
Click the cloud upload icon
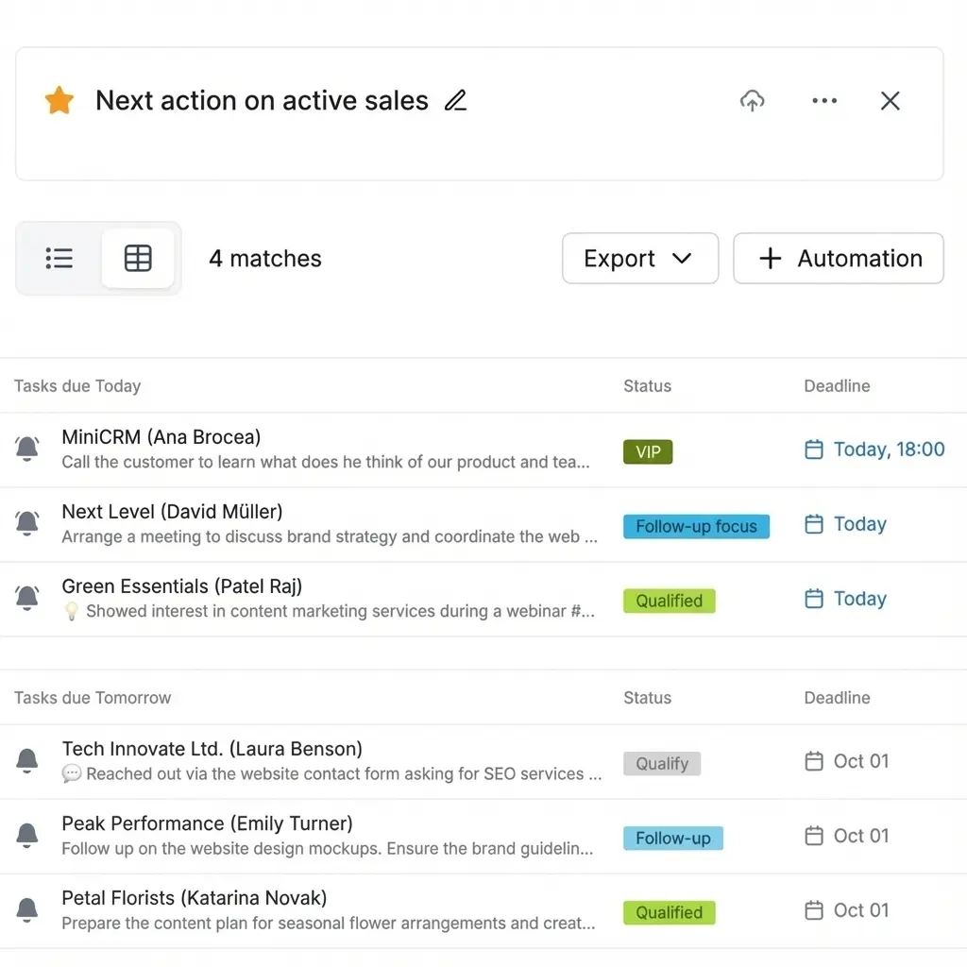(752, 101)
